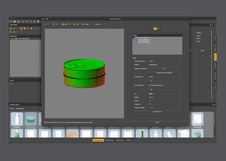Select the orange shaded view mode icon
The width and height of the screenshot is (226, 161).
click(62, 24)
